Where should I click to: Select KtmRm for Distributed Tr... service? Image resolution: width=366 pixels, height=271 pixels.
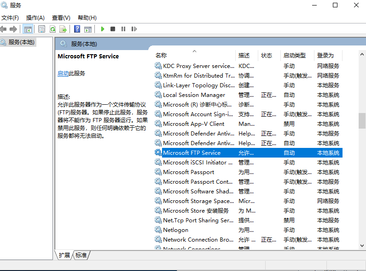pyautogui.click(x=198, y=76)
